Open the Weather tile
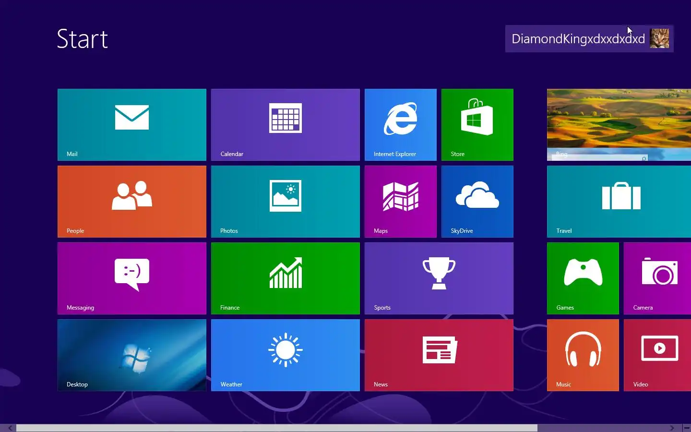The width and height of the screenshot is (691, 432). pyautogui.click(x=286, y=355)
